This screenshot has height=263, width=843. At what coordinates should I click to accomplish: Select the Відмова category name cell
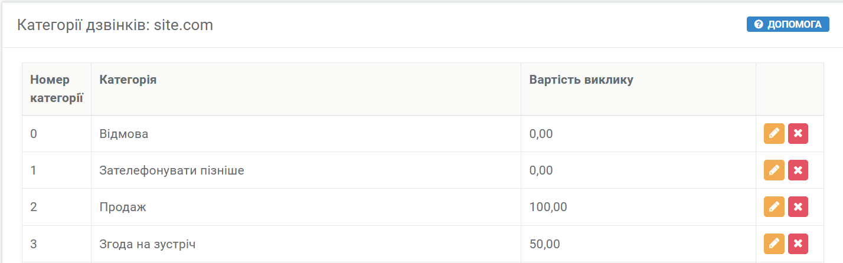(x=306, y=134)
